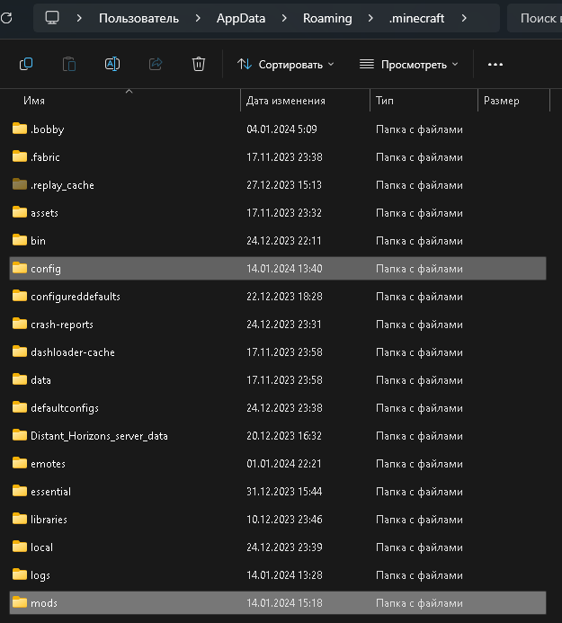Viewport: 562px width, 623px height.
Task: Go to Roaming in the breadcrumb path
Action: [327, 18]
